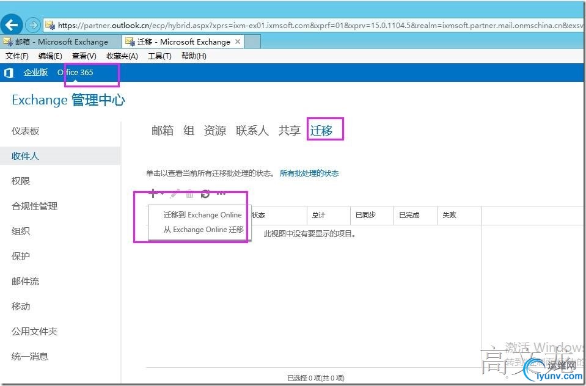Viewport: 586px width, 386px height.
Task: Switch to the 资源 recipients tab
Action: [x=215, y=131]
